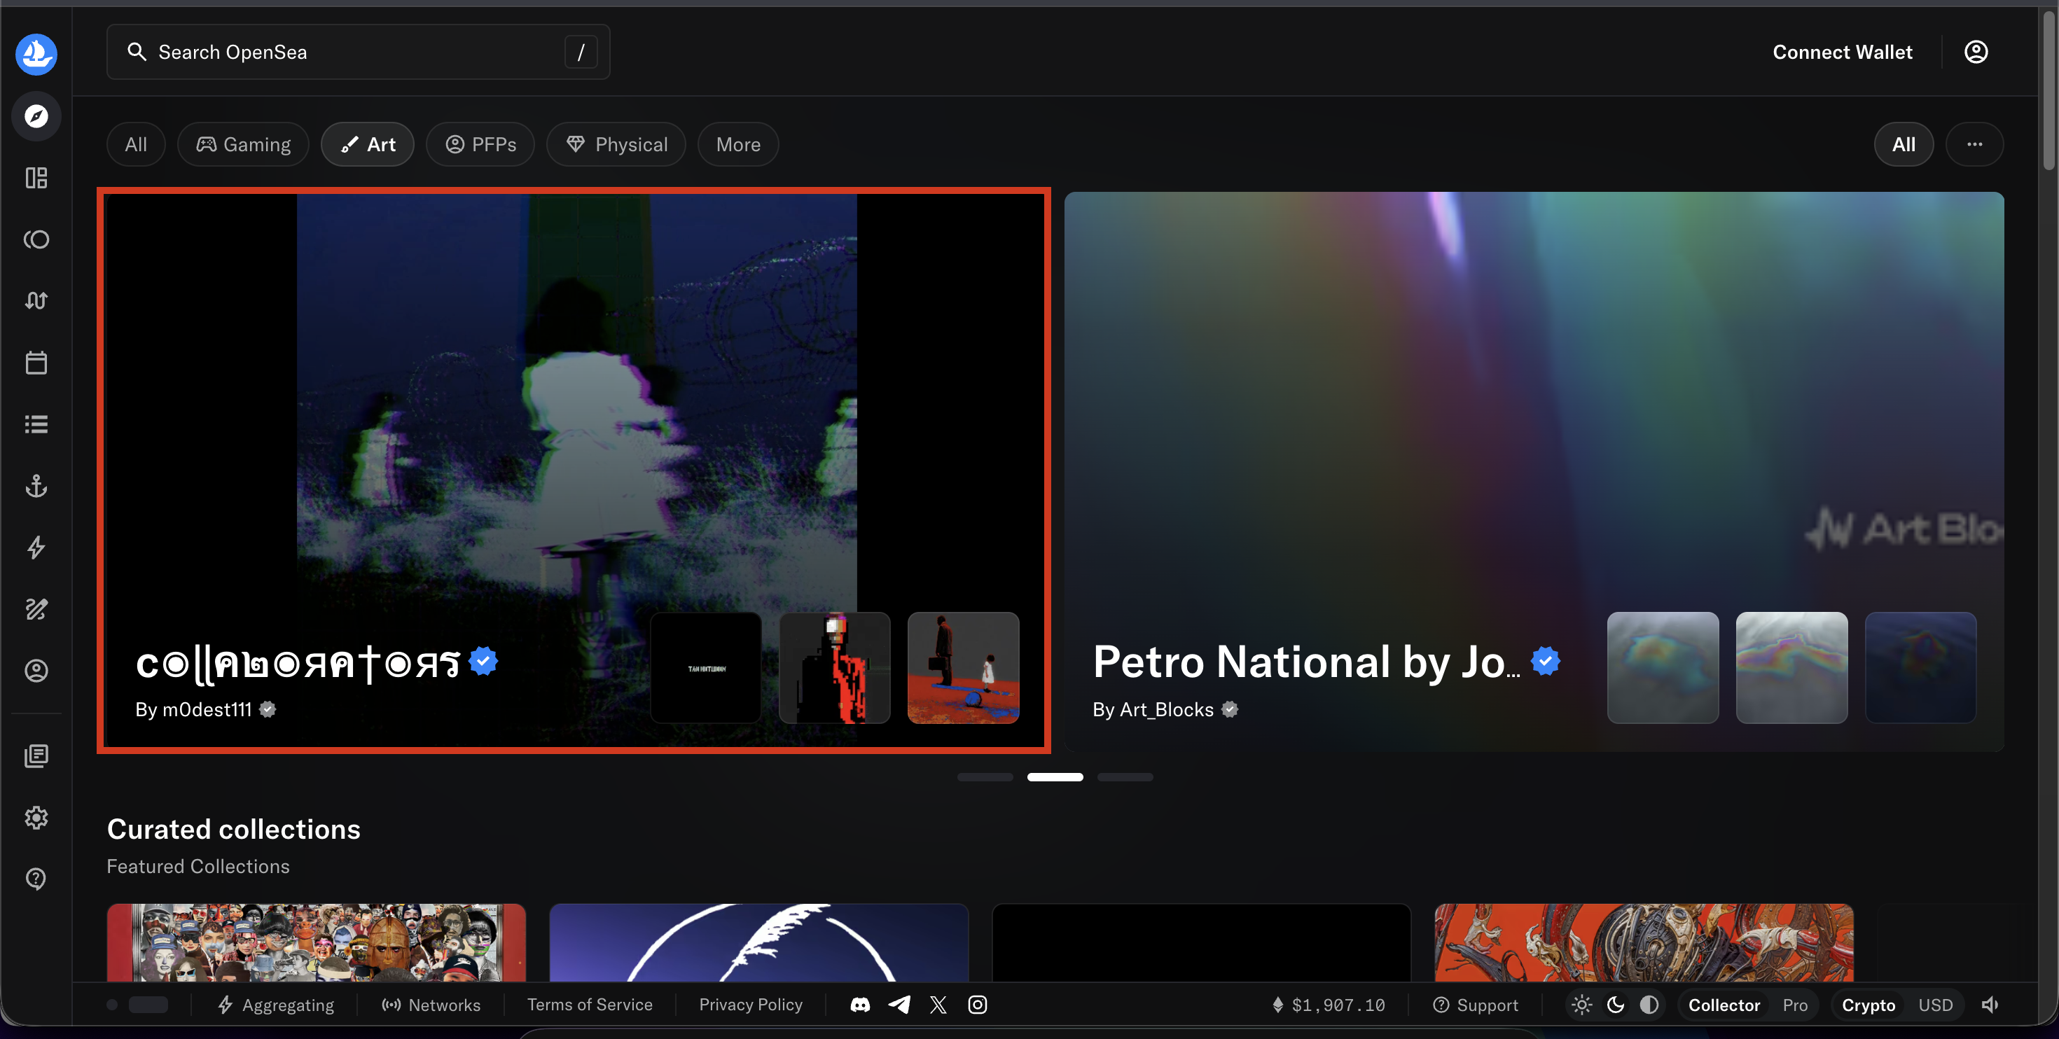
Task: Open creator Art_Blocks profile link
Action: 1165,710
